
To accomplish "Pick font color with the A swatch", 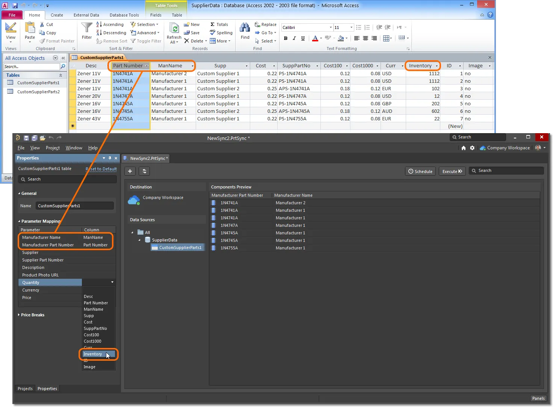I will tap(315, 38).
